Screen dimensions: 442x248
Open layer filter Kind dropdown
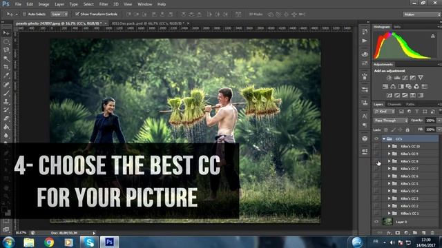click(x=385, y=112)
